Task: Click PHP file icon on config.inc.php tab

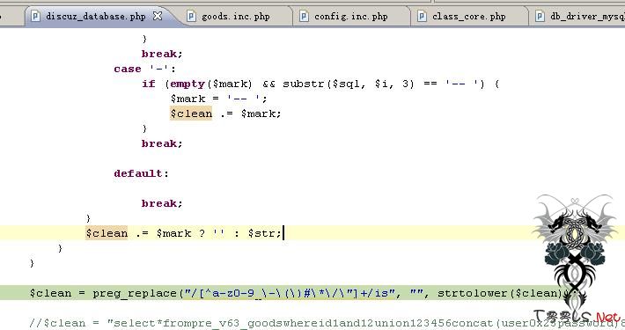Action: [x=304, y=16]
